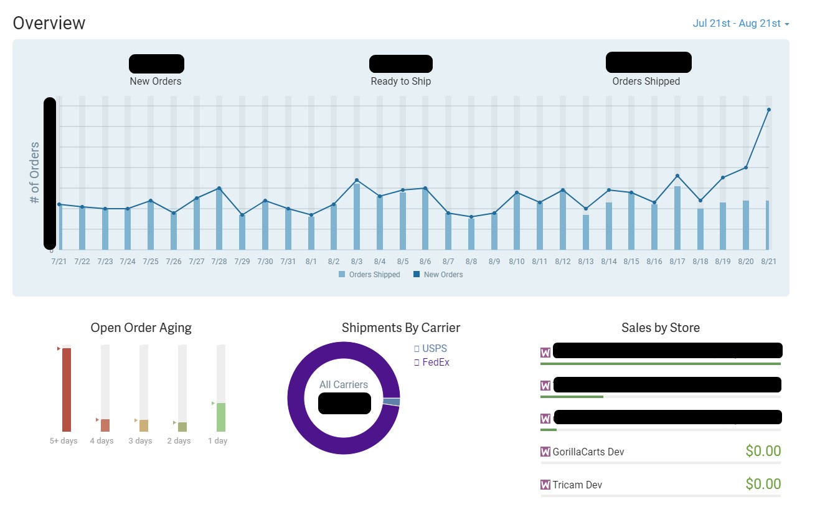Click the dark blue New Orders legend swatch
This screenshot has height=527, width=825.
(x=417, y=274)
